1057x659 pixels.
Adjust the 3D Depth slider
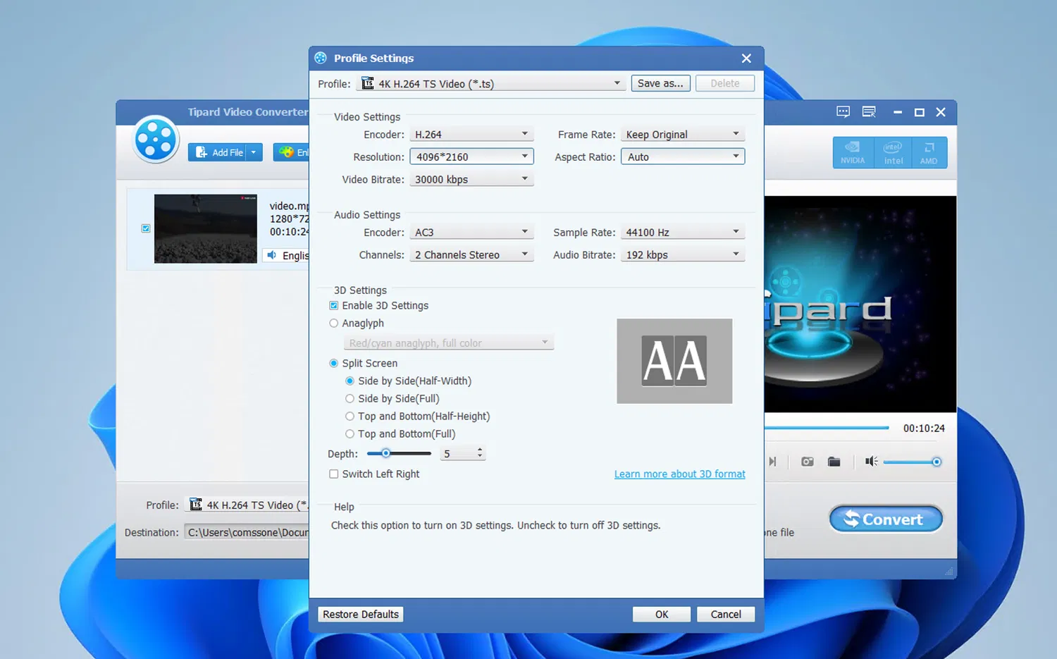point(399,453)
